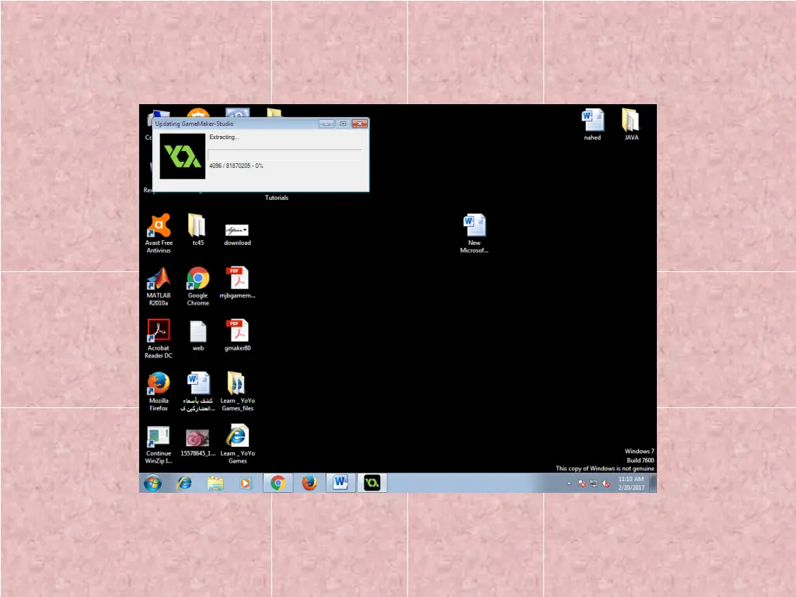
Task: Select the gmaker80 PDF file
Action: pos(237,332)
